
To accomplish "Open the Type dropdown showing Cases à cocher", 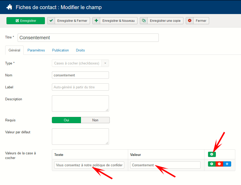I will click(80, 63).
